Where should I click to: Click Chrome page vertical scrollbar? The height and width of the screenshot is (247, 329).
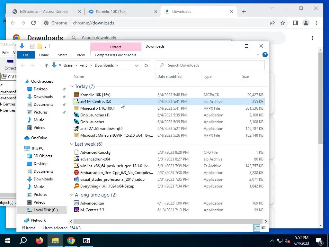[x=320, y=98]
